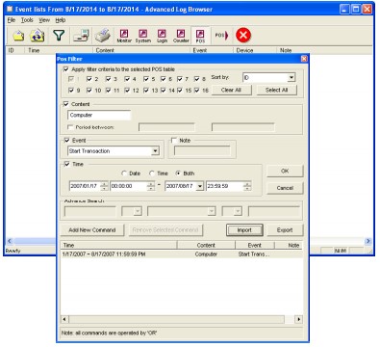Open the Sort by dropdown

[291, 77]
